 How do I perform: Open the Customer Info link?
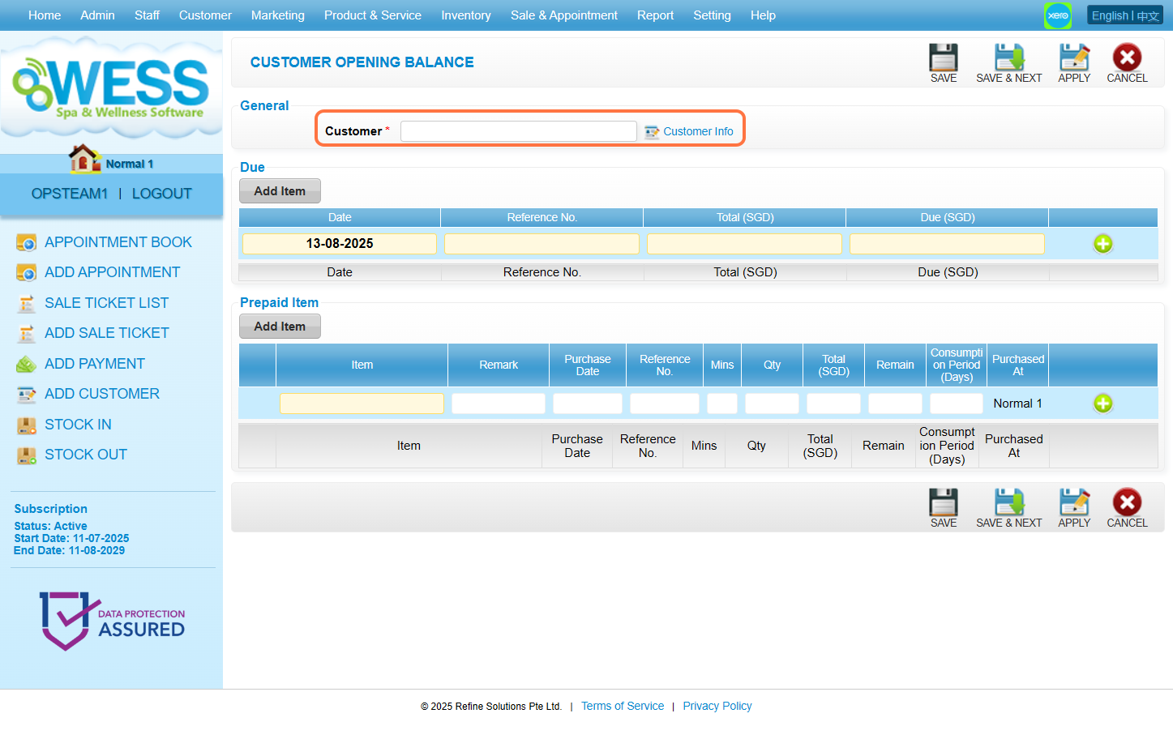point(697,131)
